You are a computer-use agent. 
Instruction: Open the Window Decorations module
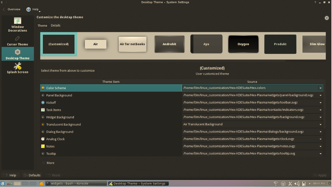click(17, 24)
